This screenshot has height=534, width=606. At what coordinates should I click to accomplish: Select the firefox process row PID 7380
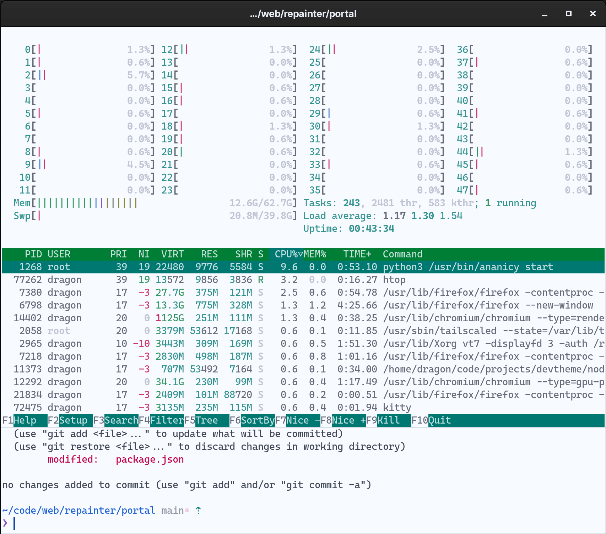click(x=303, y=293)
